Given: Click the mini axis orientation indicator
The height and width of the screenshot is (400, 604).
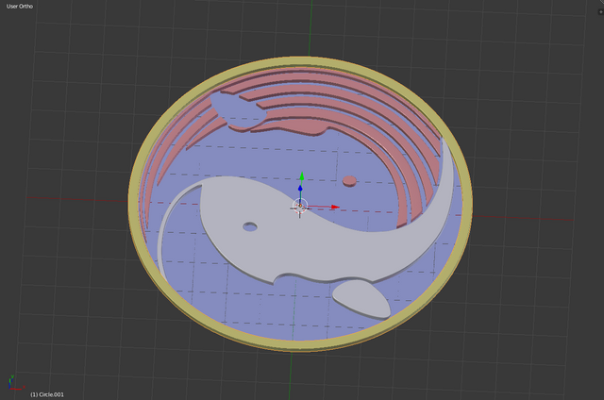Looking at the screenshot, I should [15, 383].
